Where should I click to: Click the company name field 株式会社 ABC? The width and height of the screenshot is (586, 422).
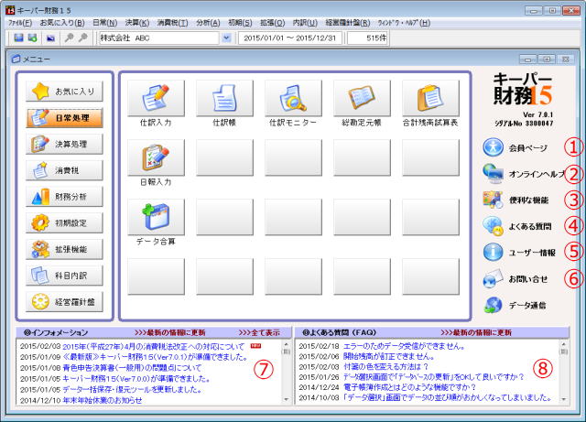pos(159,38)
